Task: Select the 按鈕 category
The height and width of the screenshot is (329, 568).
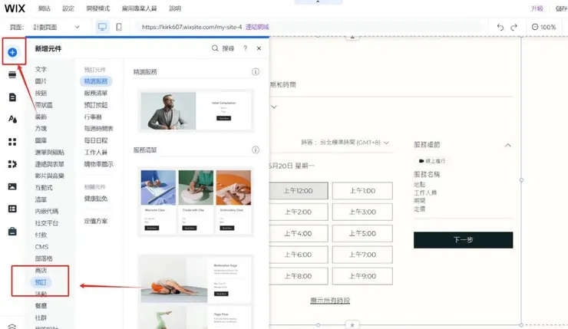Action: click(41, 93)
